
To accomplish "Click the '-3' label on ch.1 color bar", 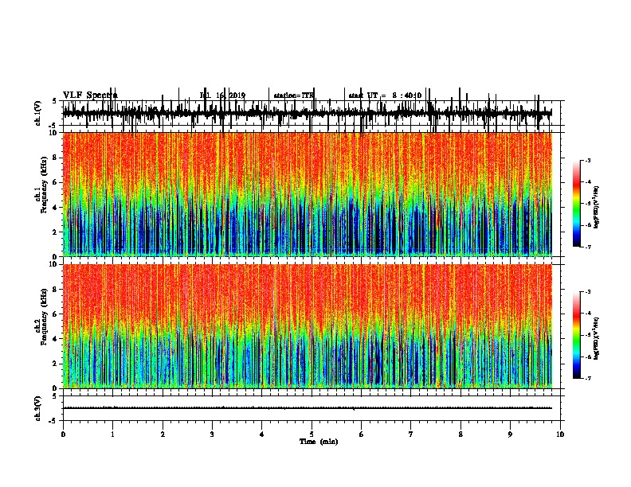I will click(x=588, y=160).
